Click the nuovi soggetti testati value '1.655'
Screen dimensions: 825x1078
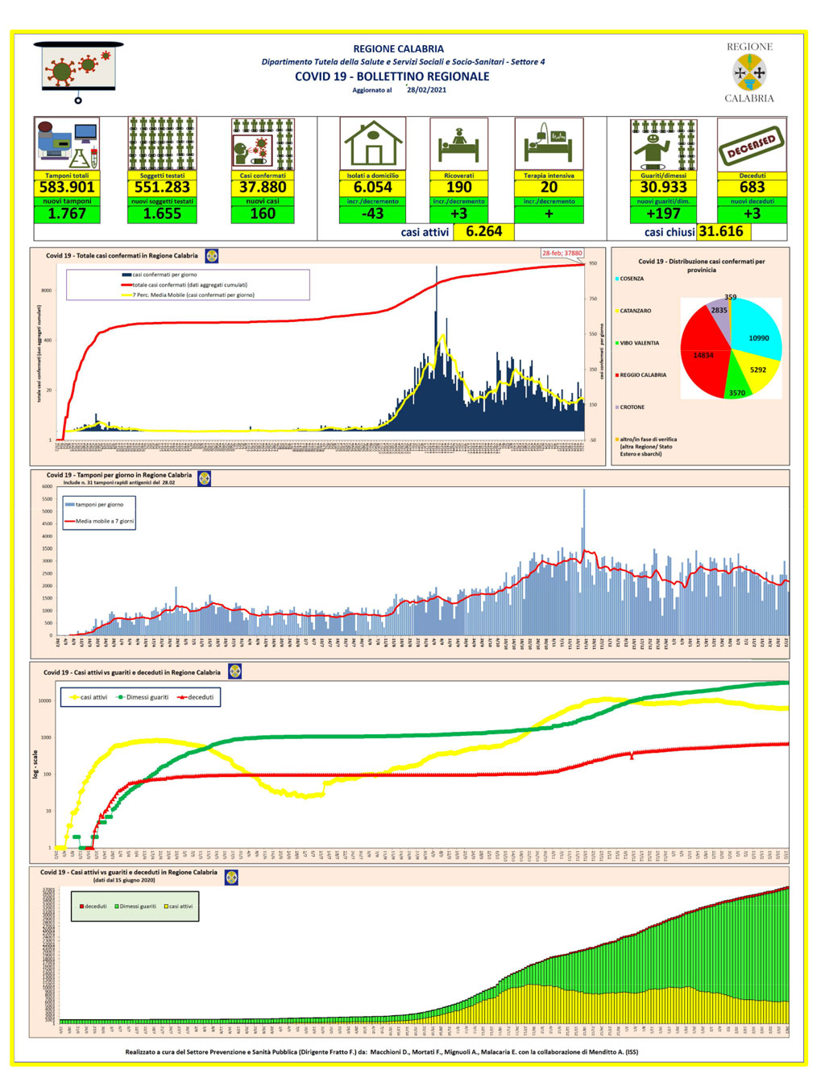tap(162, 214)
